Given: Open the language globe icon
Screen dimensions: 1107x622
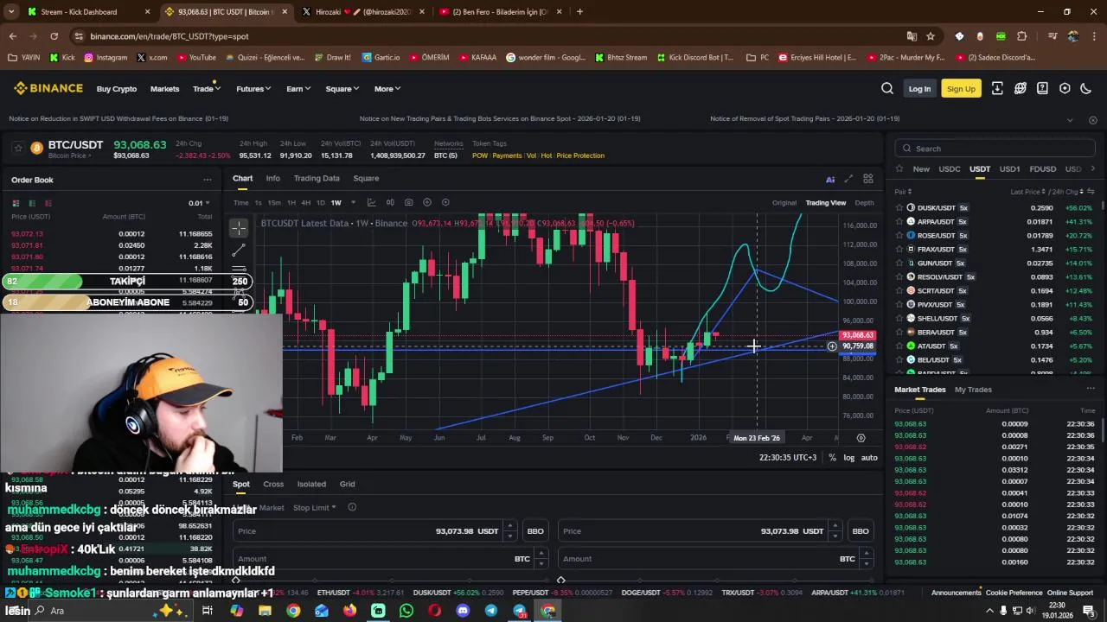Looking at the screenshot, I should (1021, 88).
